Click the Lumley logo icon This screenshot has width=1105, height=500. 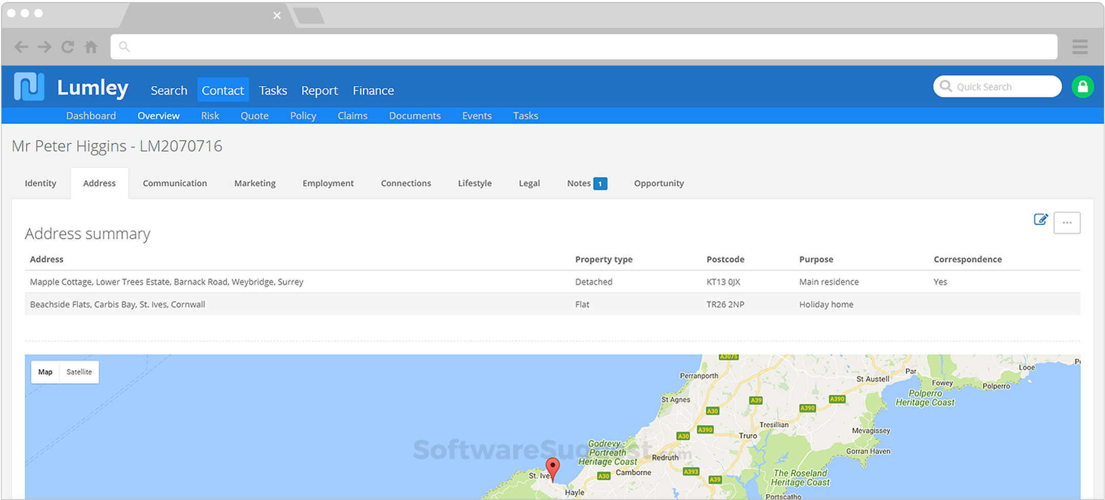[x=28, y=87]
